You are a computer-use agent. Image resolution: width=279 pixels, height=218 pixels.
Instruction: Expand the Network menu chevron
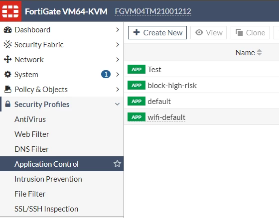[118, 59]
